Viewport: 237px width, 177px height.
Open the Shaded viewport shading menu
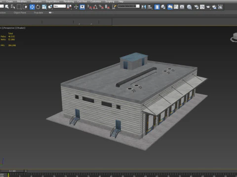pos(21,28)
